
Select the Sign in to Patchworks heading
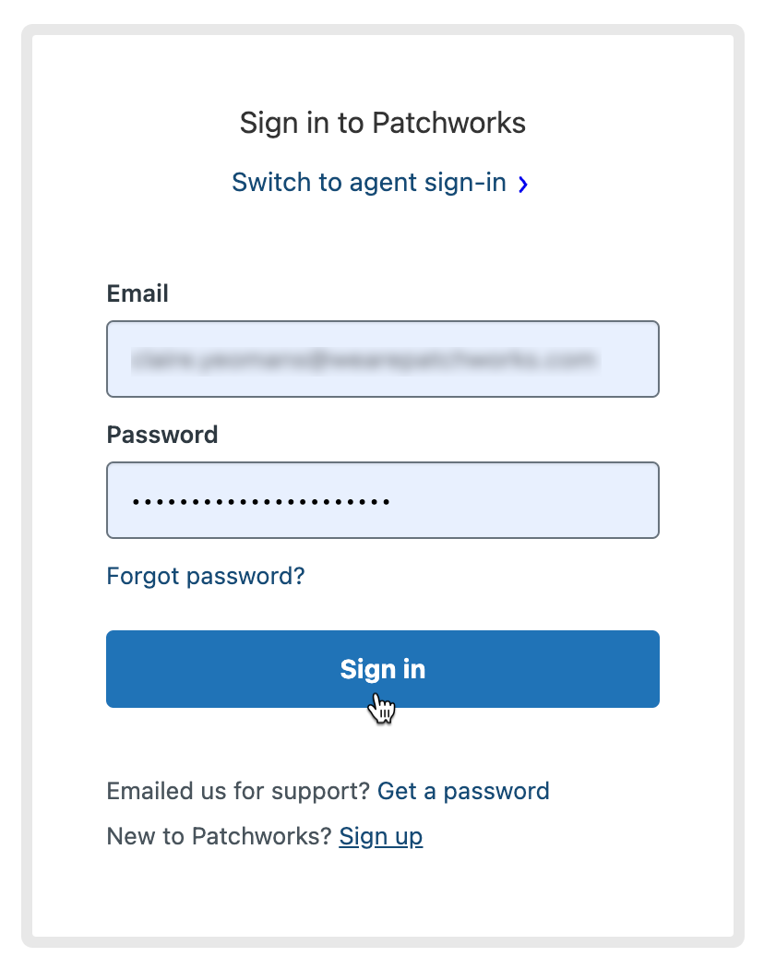point(383,123)
